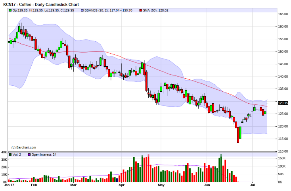The height and width of the screenshot is (191, 291).
Task: Click the 120.00 price axis label
Action: click(283, 126)
